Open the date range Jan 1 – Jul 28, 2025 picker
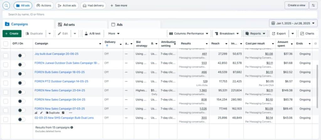Viewport: 321px width, 140px height. (293, 23)
